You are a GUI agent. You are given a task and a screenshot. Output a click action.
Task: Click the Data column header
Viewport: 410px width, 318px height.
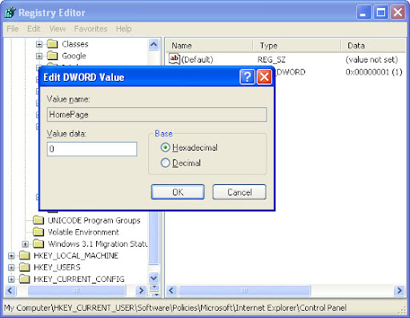[x=373, y=46]
